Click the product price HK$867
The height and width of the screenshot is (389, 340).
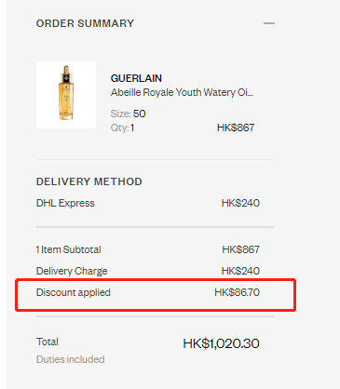tap(236, 127)
